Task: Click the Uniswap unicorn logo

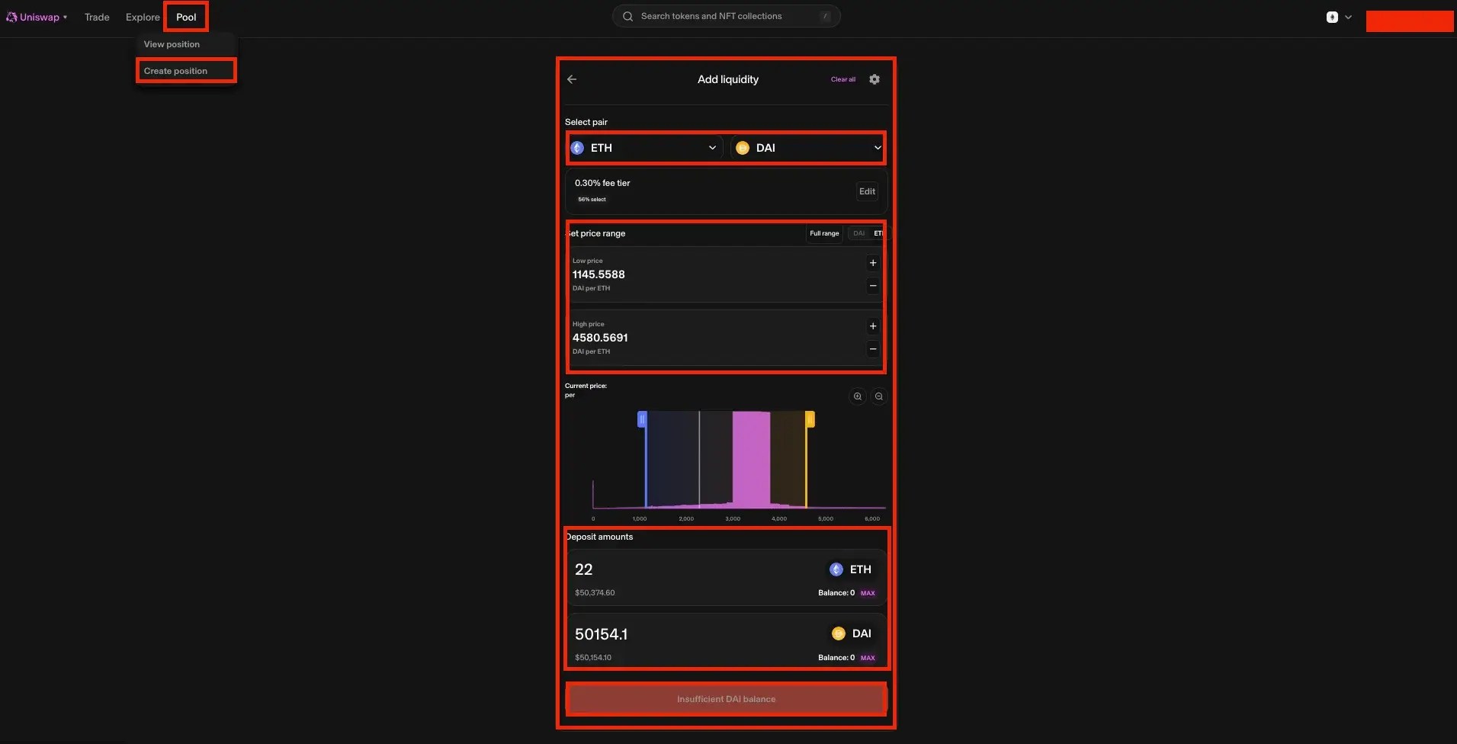Action: (x=11, y=17)
